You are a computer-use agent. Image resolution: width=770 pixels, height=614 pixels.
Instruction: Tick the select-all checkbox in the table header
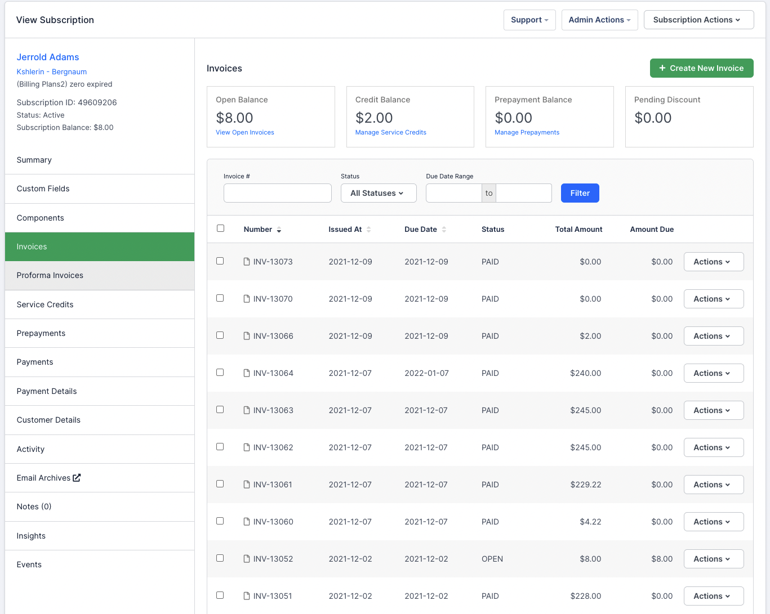[x=220, y=228]
